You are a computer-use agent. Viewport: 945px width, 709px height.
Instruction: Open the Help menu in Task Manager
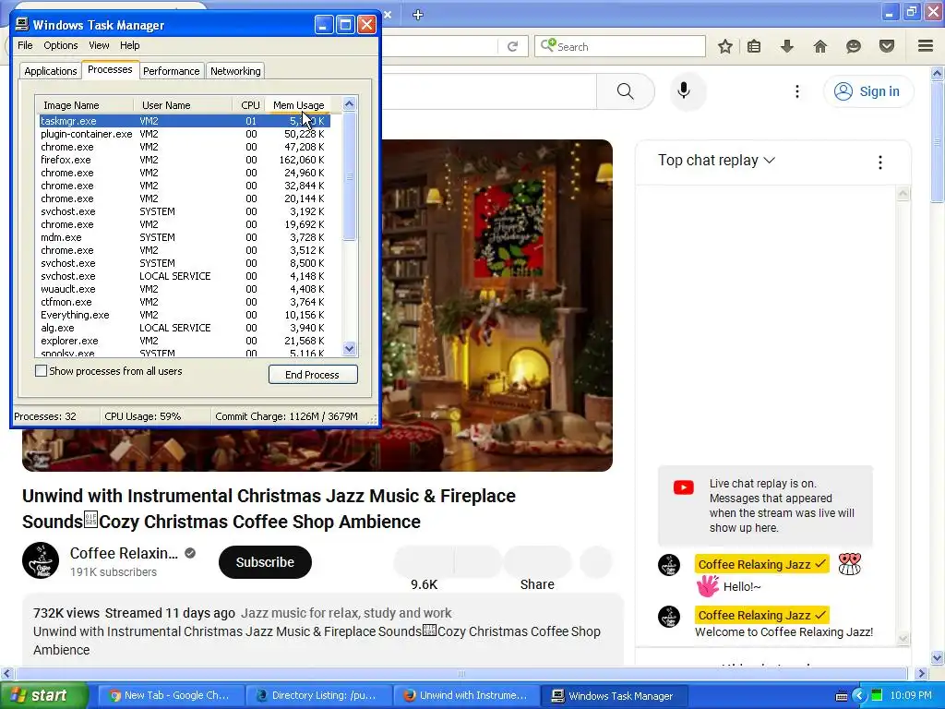click(129, 45)
